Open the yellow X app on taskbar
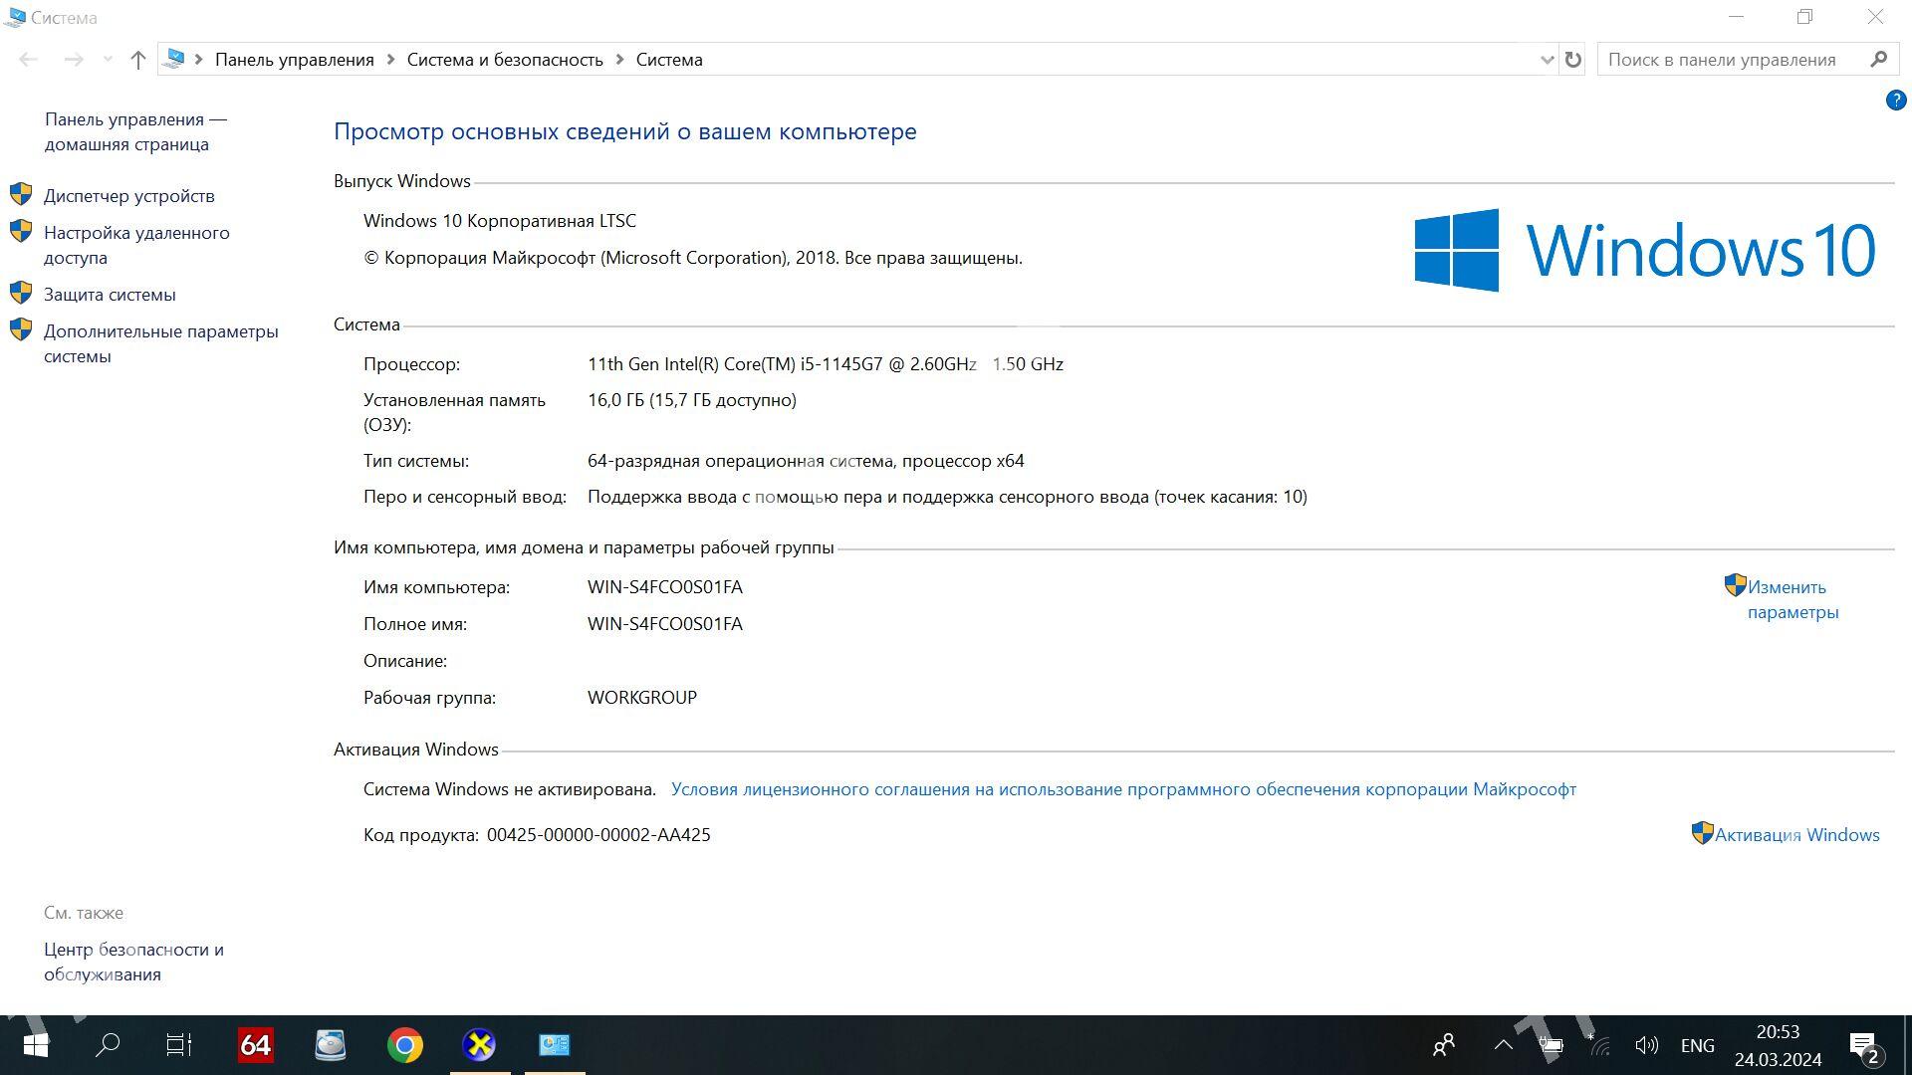1912x1075 pixels. coord(480,1045)
